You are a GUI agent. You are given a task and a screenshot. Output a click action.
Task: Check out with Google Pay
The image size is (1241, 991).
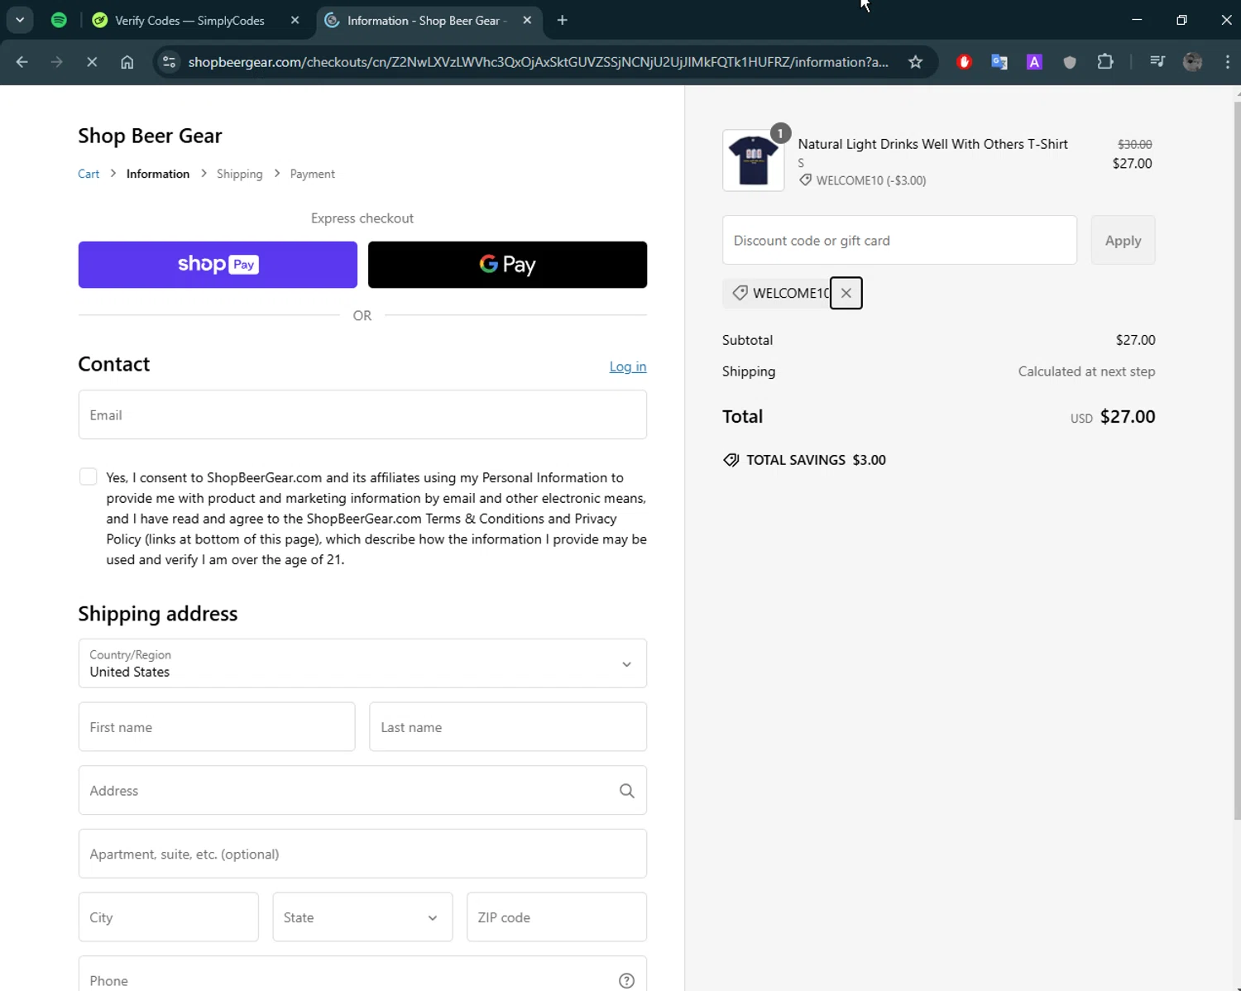507,265
